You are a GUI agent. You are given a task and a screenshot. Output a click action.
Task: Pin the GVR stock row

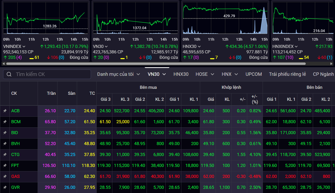point(5,187)
